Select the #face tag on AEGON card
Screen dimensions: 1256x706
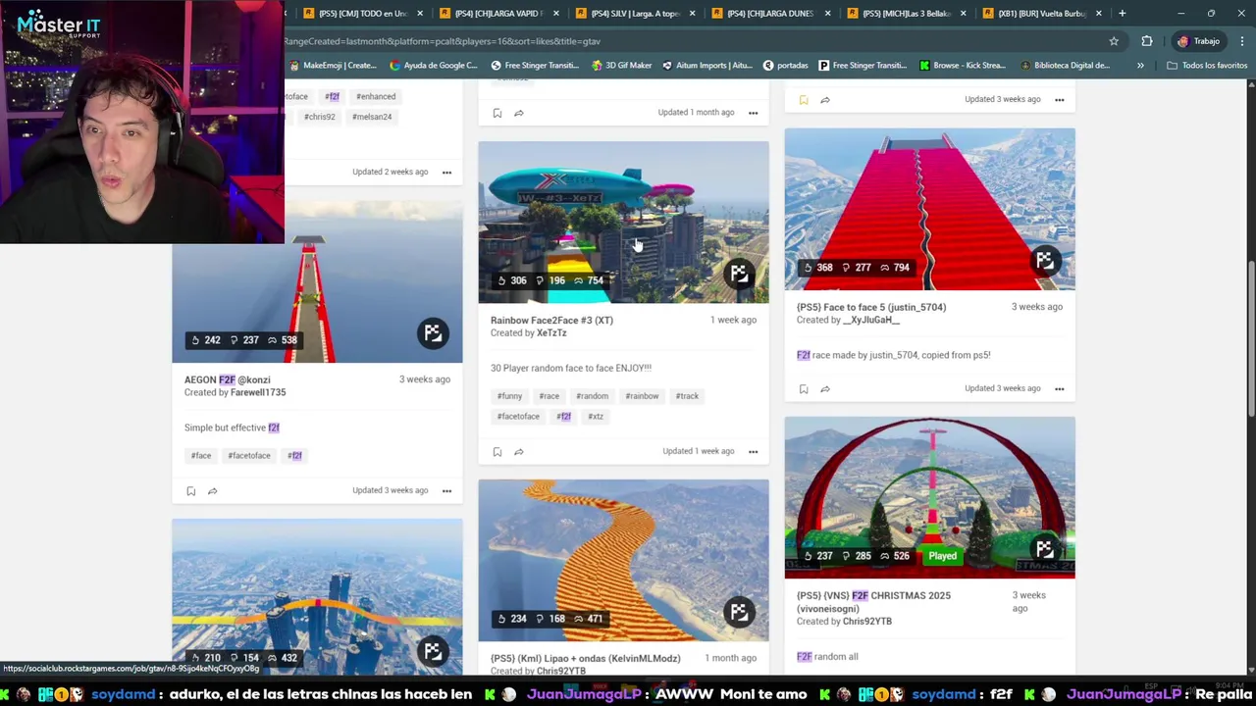pyautogui.click(x=201, y=456)
